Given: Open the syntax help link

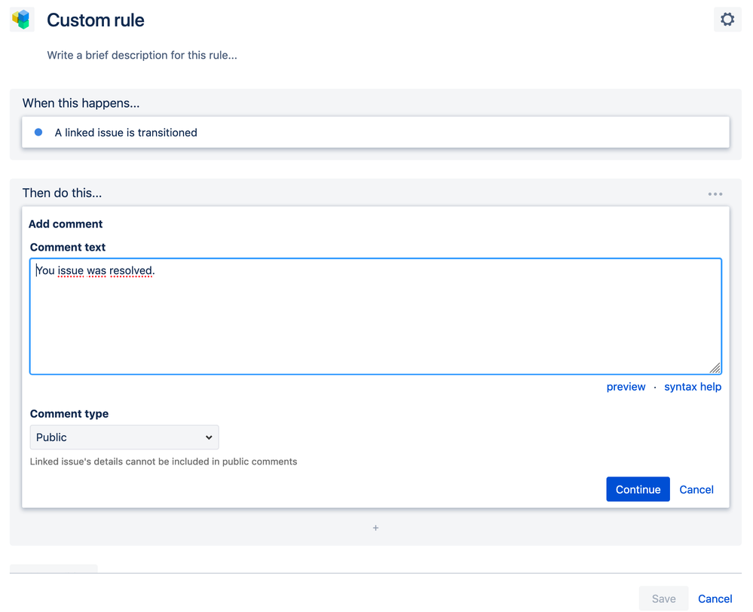Looking at the screenshot, I should click(x=693, y=387).
